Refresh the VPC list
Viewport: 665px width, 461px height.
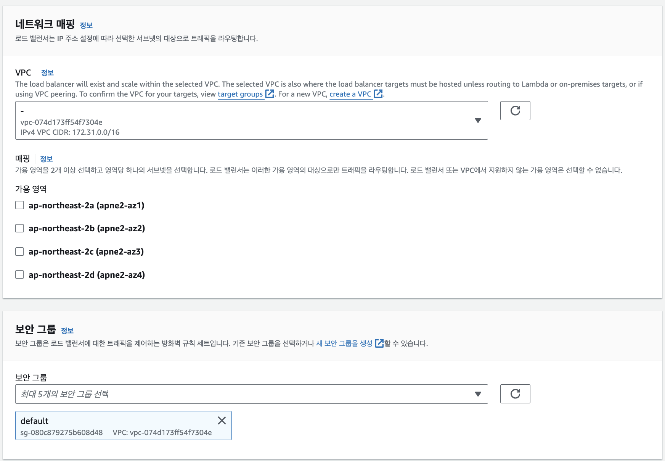tap(515, 111)
